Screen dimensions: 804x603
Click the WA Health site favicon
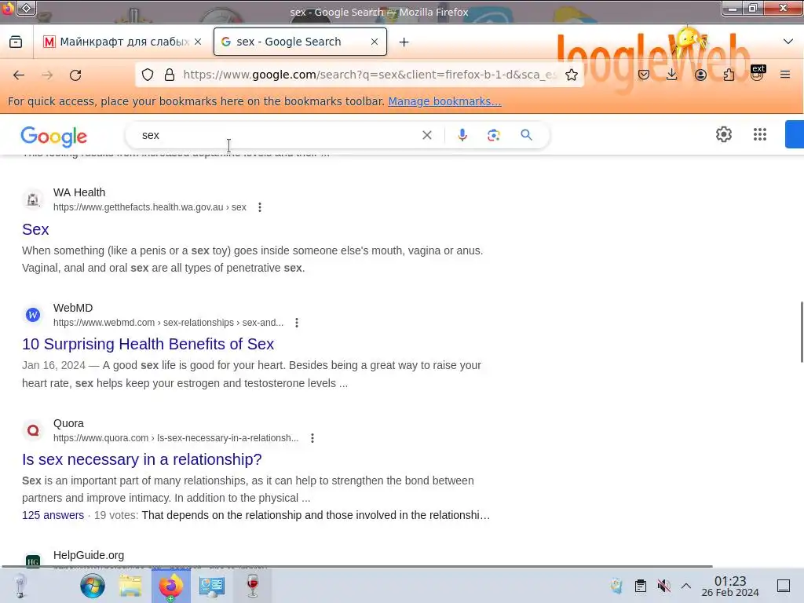coord(33,199)
